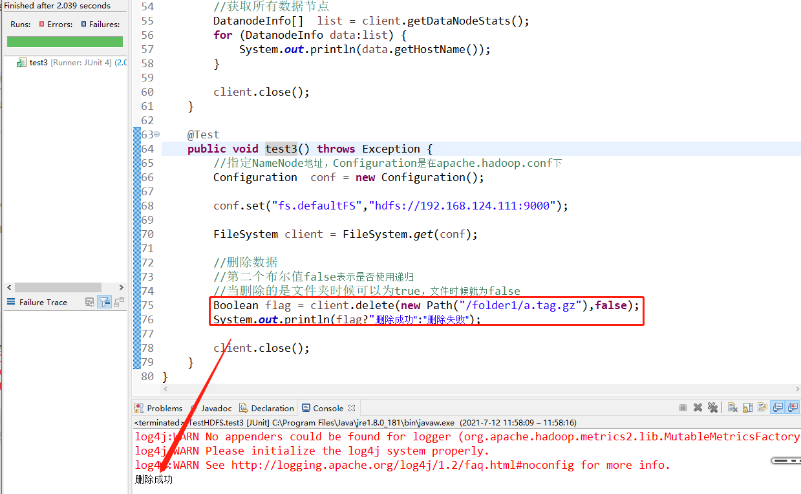Open the Problems tab

point(158,408)
